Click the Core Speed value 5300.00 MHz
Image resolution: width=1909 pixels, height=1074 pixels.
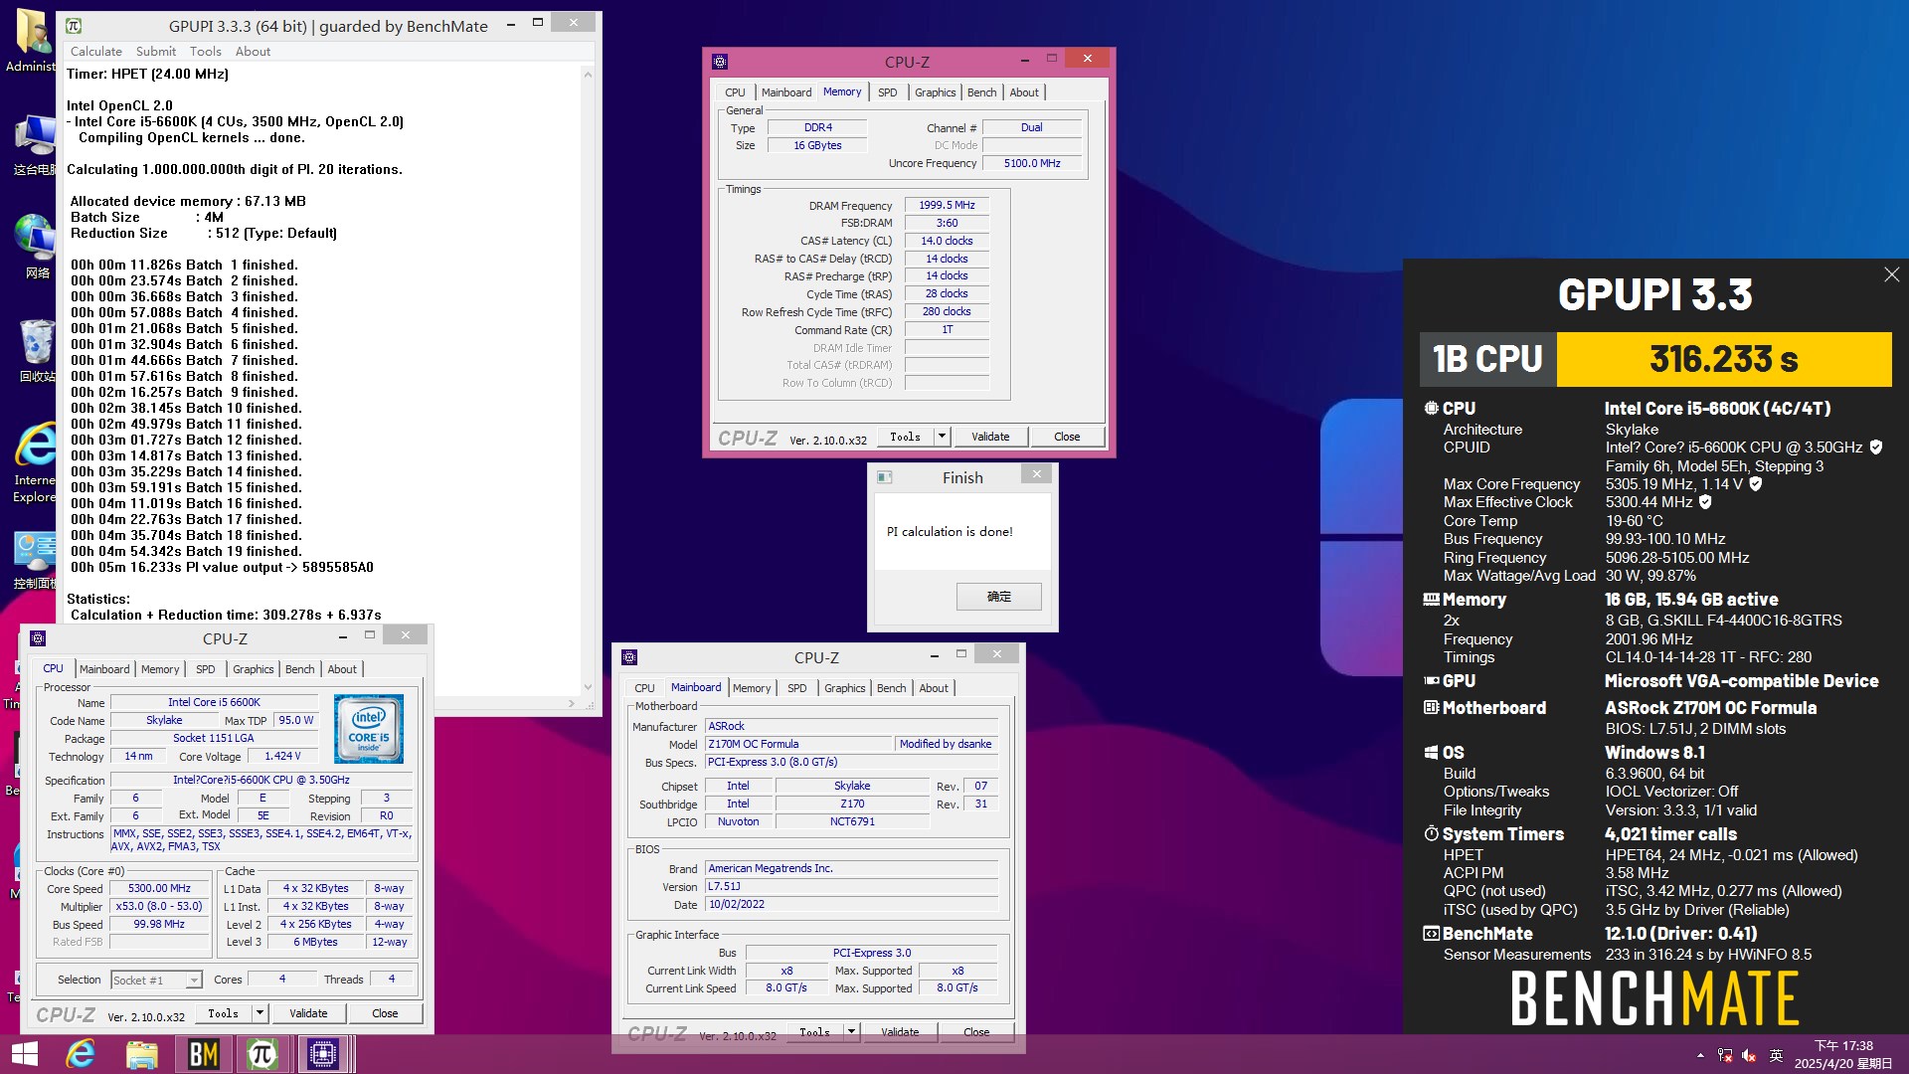tap(159, 889)
